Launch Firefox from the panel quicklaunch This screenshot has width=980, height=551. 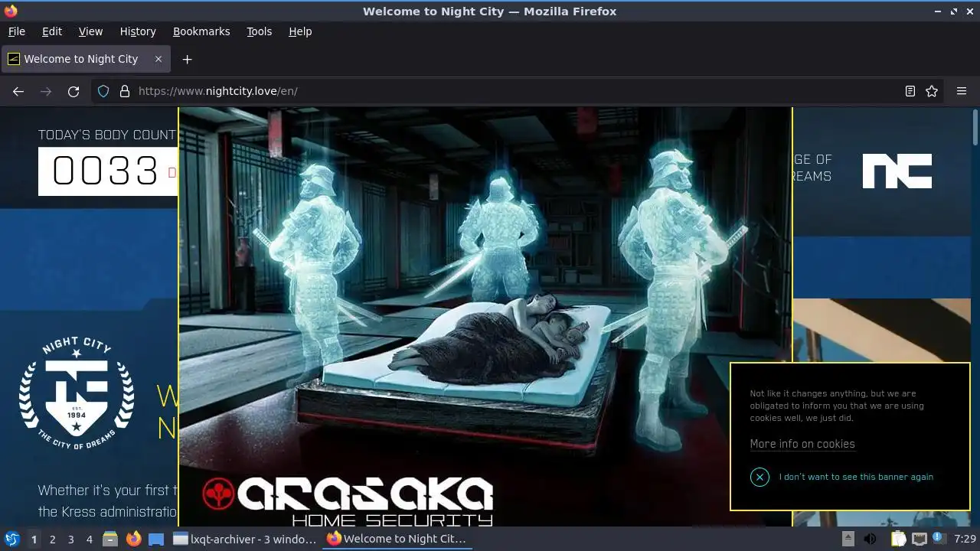[x=133, y=539]
